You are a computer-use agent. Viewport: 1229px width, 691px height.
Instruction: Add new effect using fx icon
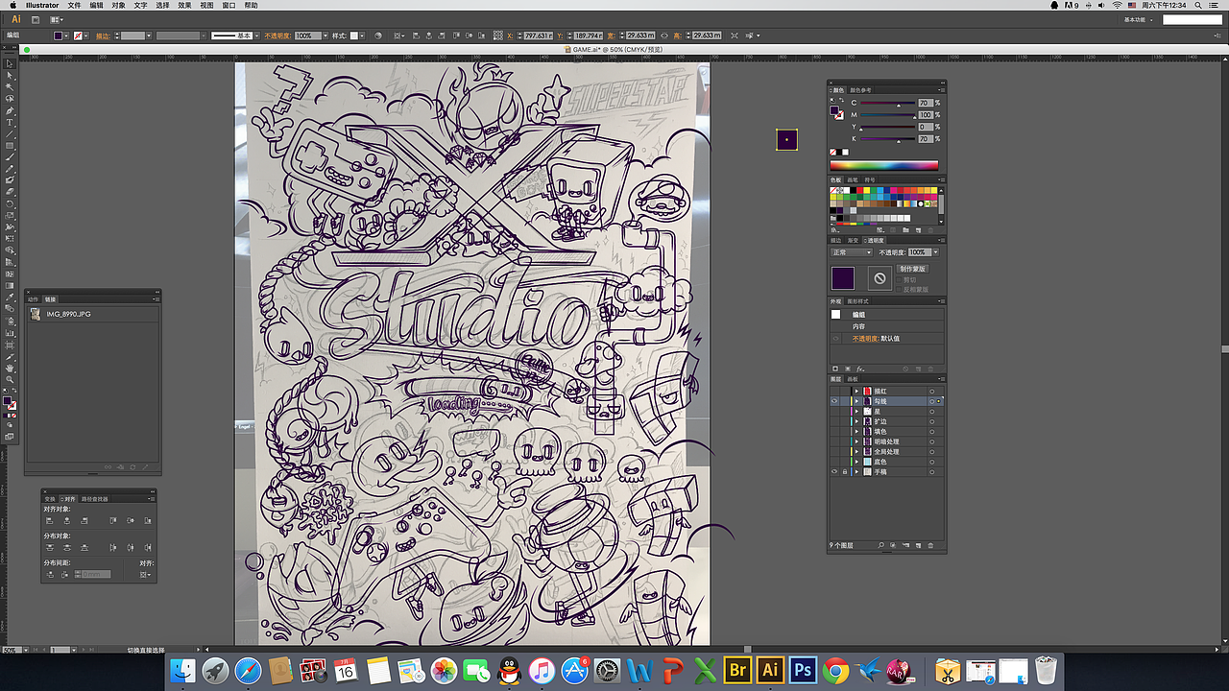tap(859, 369)
